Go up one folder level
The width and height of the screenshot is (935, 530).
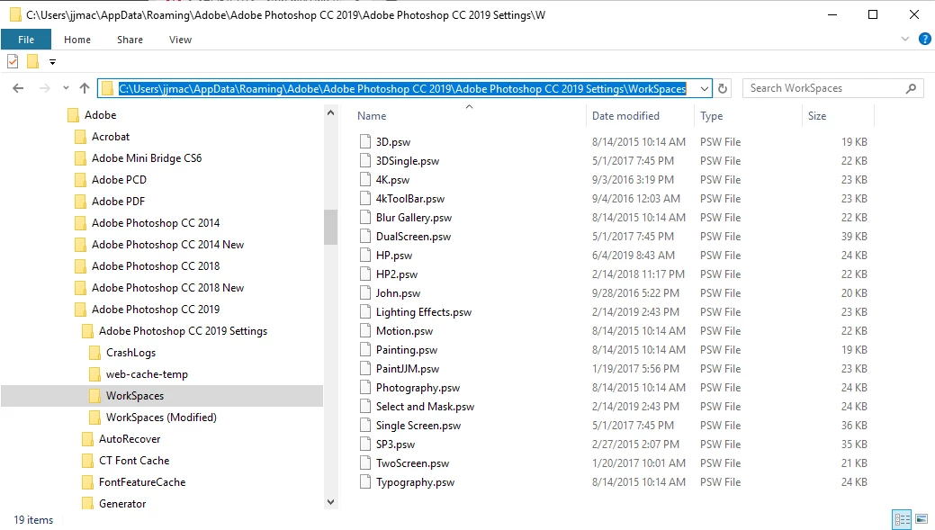coord(85,88)
